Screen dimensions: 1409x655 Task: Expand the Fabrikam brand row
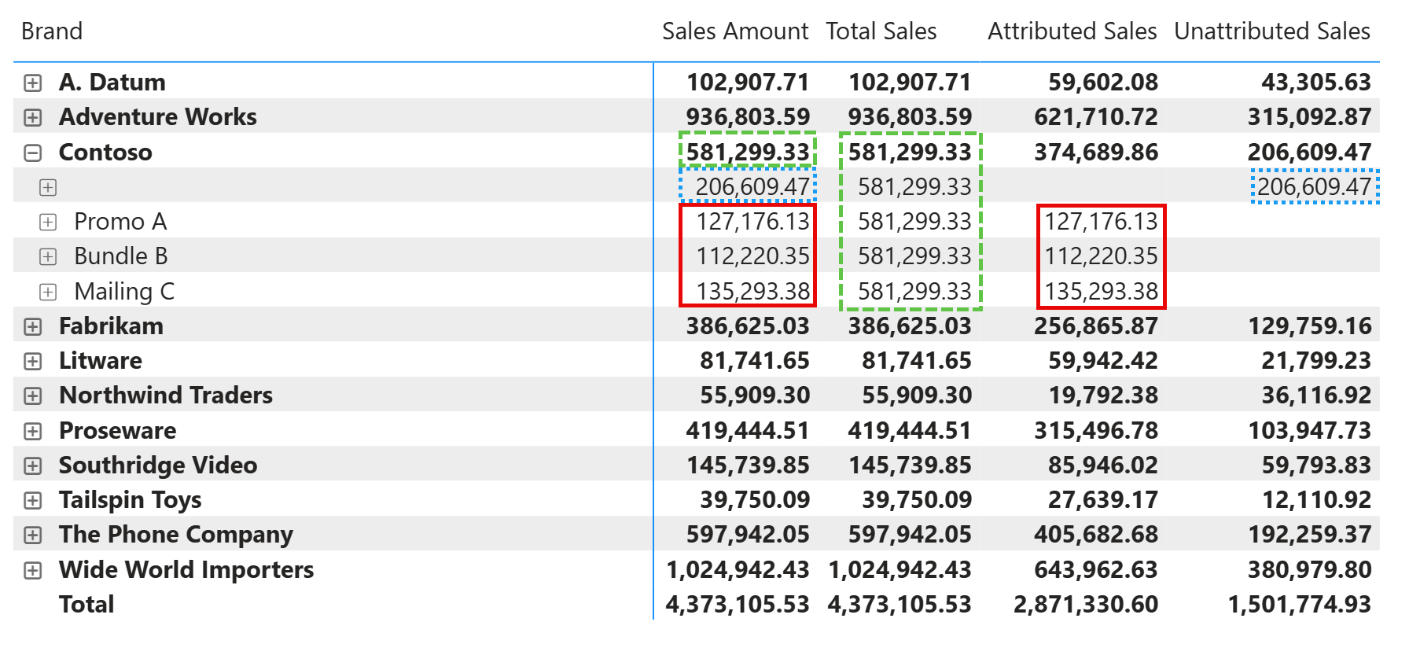tap(32, 326)
